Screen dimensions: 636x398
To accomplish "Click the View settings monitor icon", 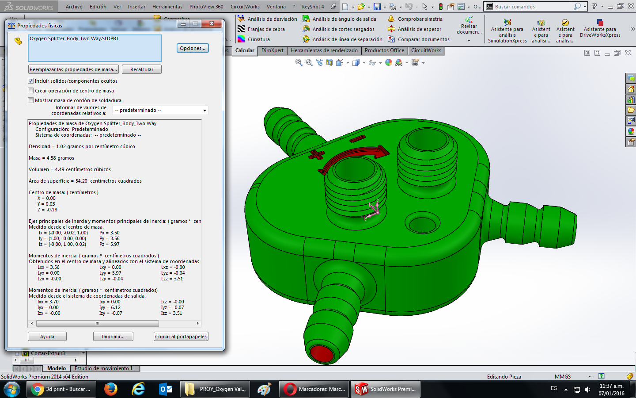I will [x=415, y=63].
